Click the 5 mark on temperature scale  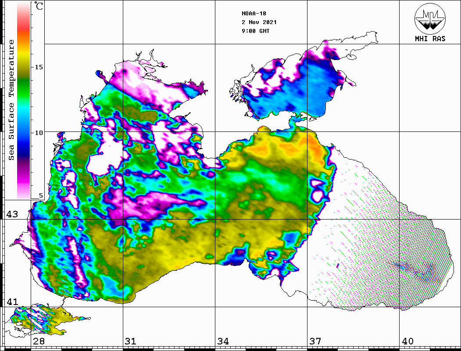point(41,195)
